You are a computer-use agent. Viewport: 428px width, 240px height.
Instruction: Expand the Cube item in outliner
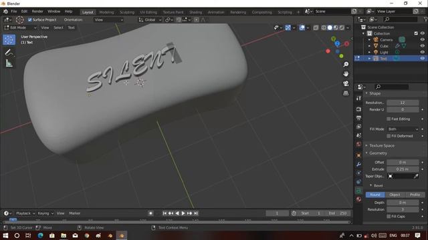point(370,46)
